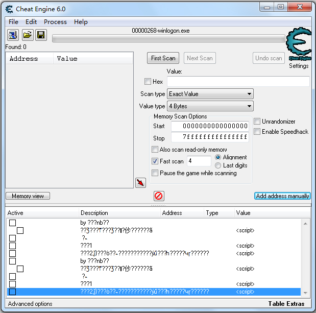Screen dimensions: 316x313
Task: Click the scan Value input field
Action: (238, 81)
